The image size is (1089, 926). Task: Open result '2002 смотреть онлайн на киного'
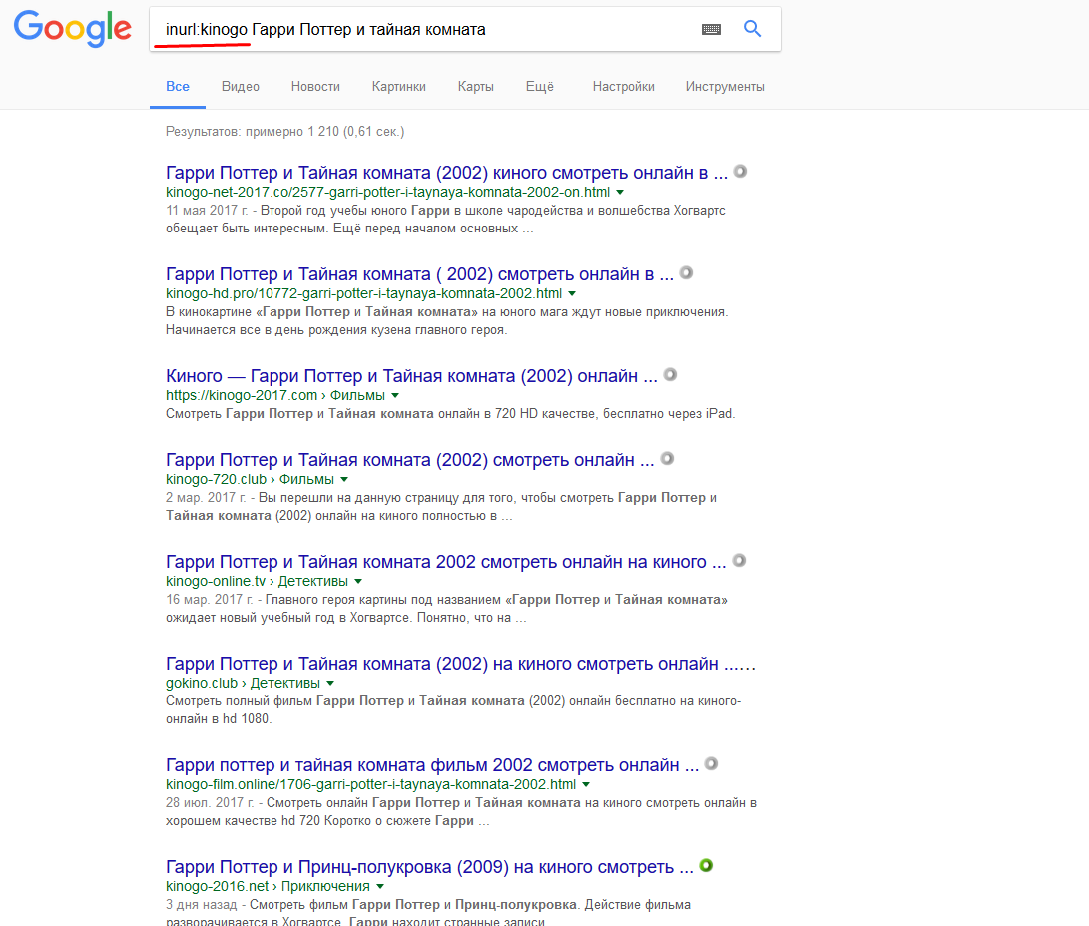(x=445, y=562)
